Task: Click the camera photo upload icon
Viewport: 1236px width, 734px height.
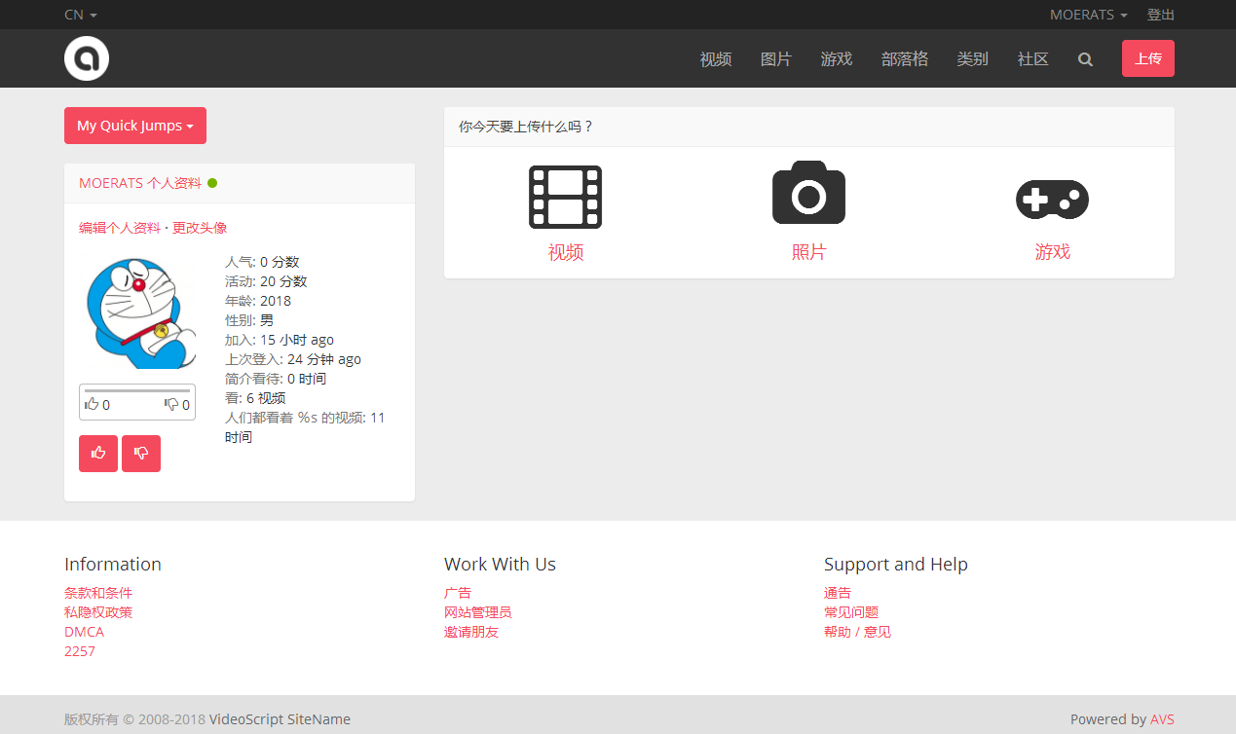Action: point(808,193)
